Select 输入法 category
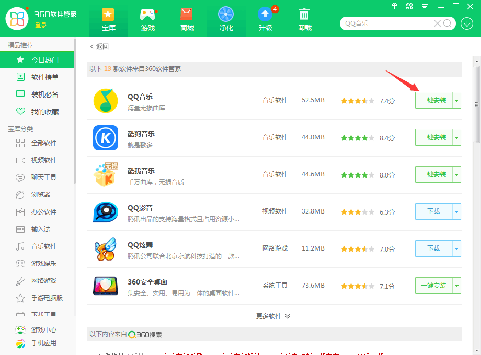Image resolution: width=481 pixels, height=355 pixels. tap(37, 229)
